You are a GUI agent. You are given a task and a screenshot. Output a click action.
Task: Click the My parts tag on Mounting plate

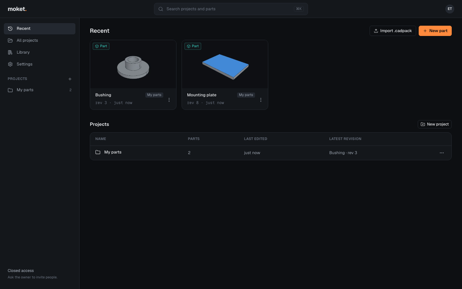[246, 95]
